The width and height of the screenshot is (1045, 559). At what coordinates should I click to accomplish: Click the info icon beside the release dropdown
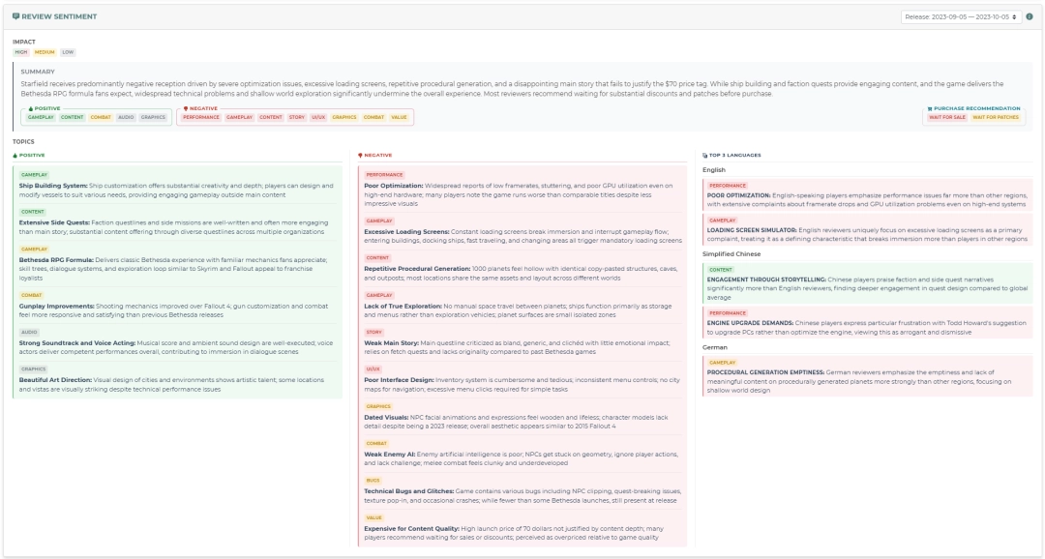point(1029,16)
